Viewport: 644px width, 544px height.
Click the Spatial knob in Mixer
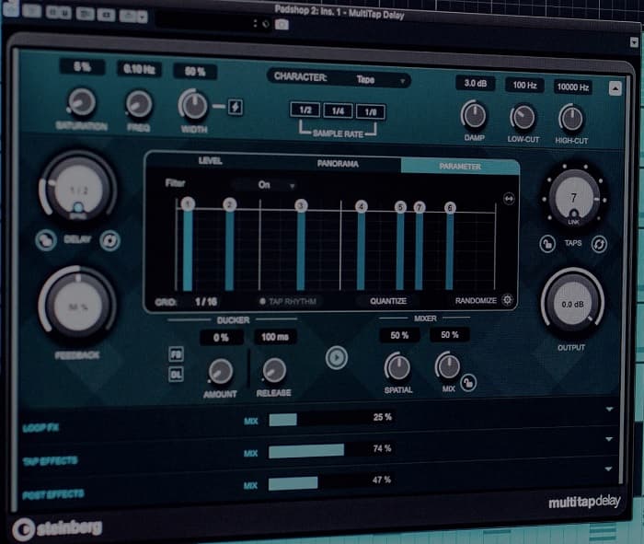pyautogui.click(x=397, y=366)
